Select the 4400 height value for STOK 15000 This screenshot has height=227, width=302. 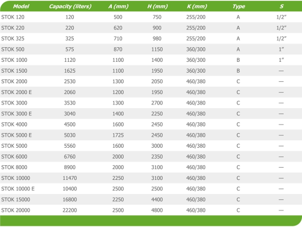(157, 200)
